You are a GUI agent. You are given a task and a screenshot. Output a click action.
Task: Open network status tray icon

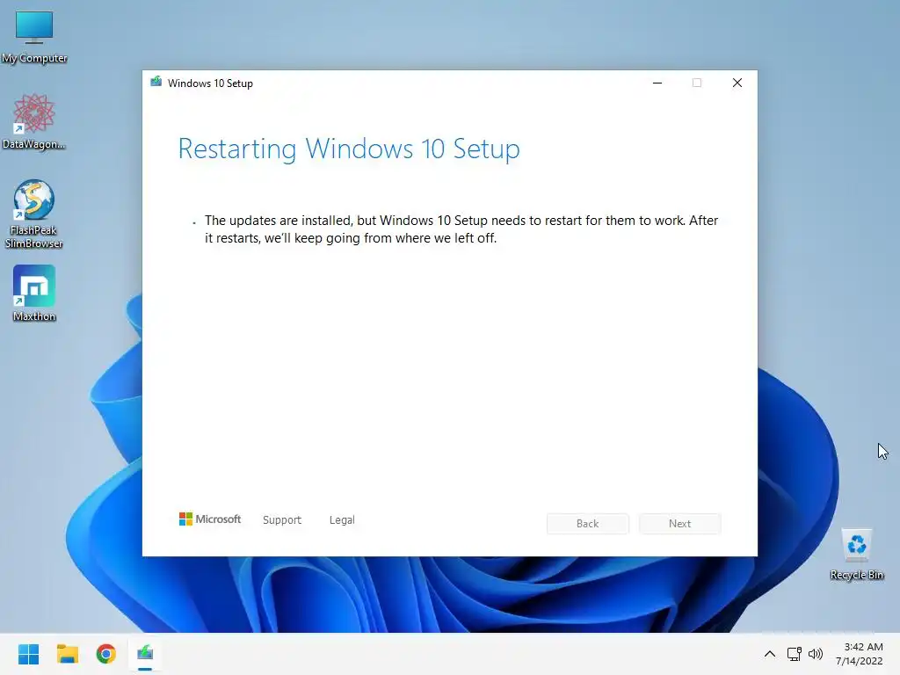794,654
